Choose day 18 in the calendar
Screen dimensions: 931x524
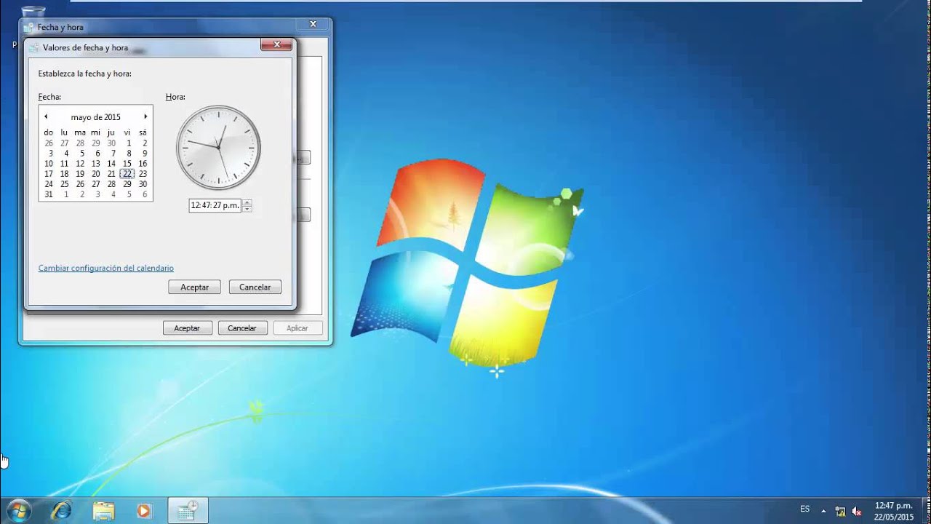64,174
